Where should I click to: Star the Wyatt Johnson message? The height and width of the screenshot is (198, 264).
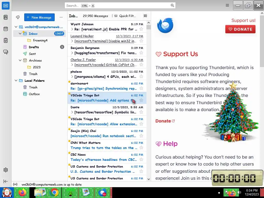[141, 29]
